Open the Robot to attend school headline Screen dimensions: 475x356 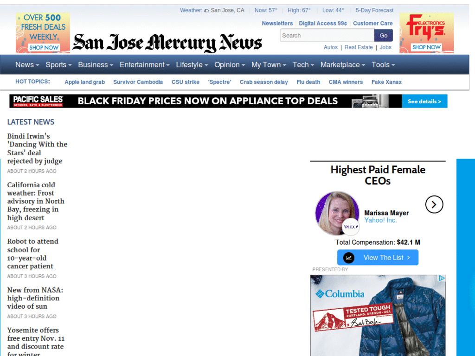33,254
